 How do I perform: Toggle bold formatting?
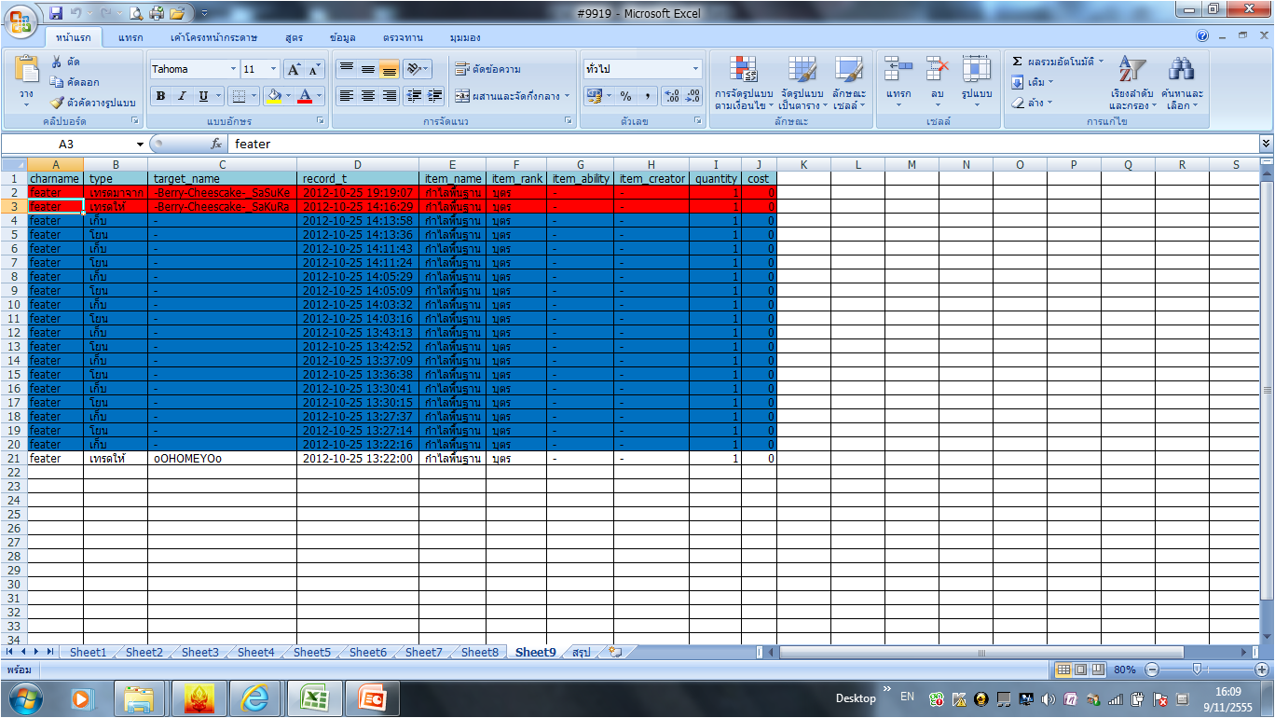pos(160,96)
